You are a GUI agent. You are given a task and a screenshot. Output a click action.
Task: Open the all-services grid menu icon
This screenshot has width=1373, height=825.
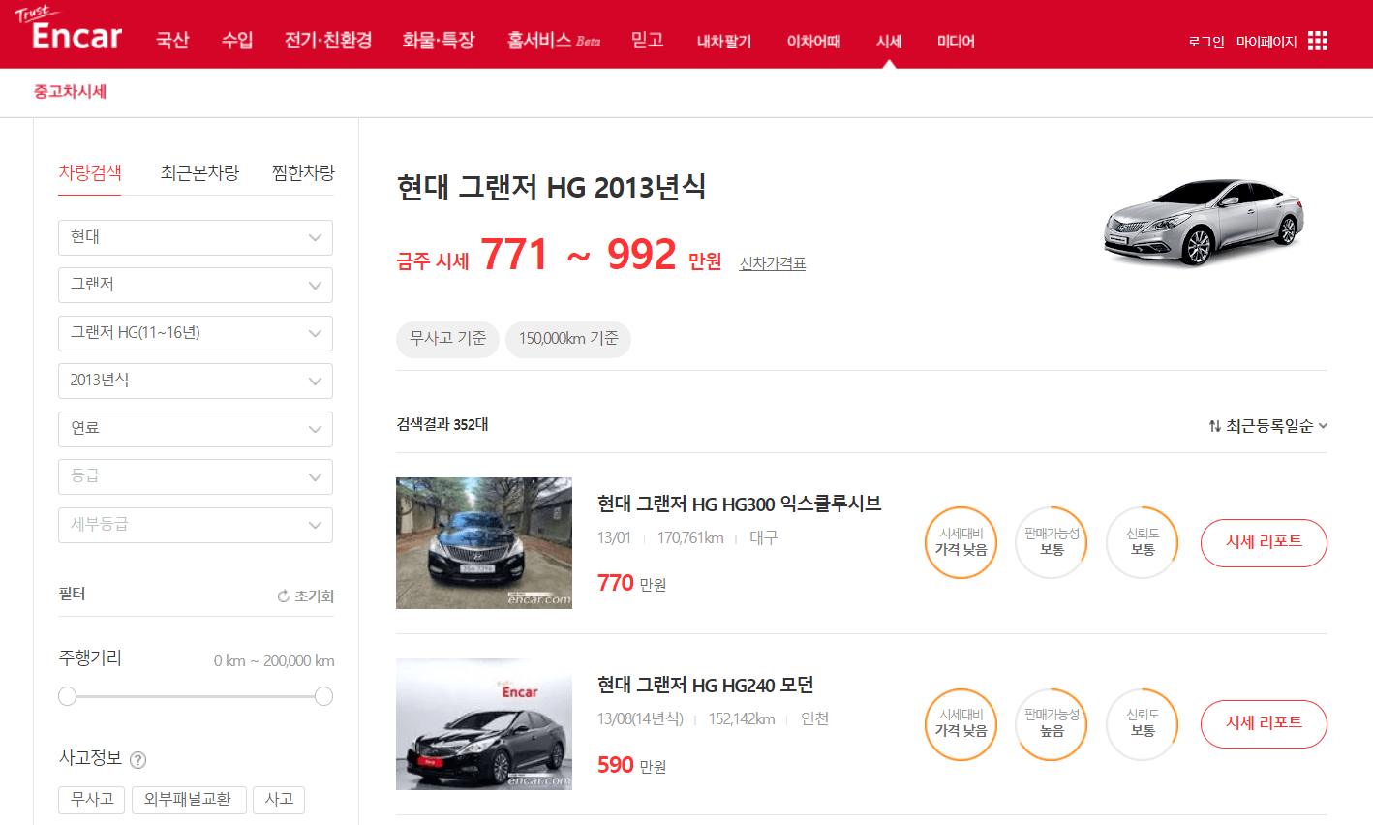click(1318, 41)
